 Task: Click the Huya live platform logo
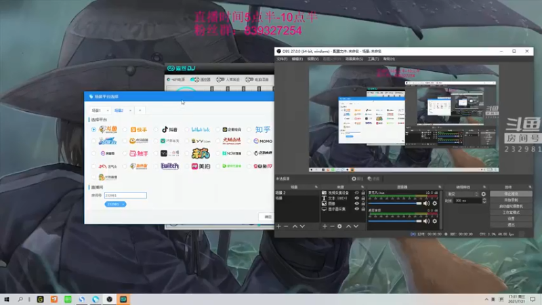click(139, 141)
